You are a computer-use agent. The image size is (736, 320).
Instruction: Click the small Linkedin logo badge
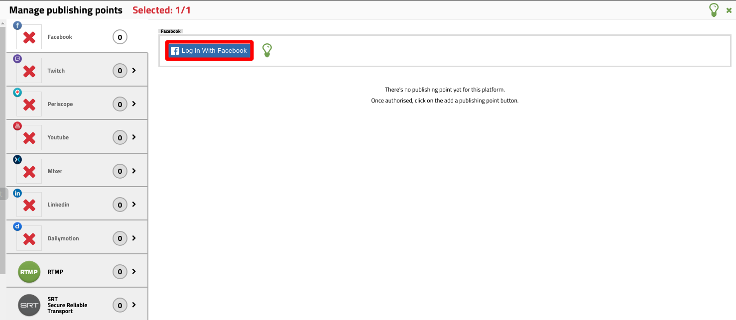(x=17, y=193)
